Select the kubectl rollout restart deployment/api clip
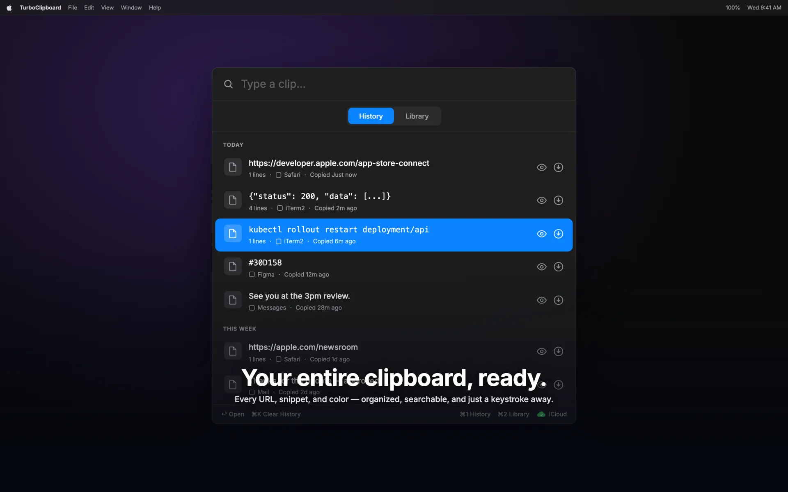The height and width of the screenshot is (492, 788). (x=339, y=230)
